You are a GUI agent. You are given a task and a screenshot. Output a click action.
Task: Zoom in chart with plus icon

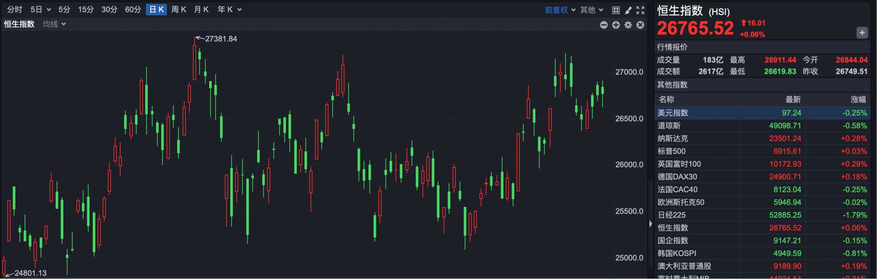click(x=616, y=25)
